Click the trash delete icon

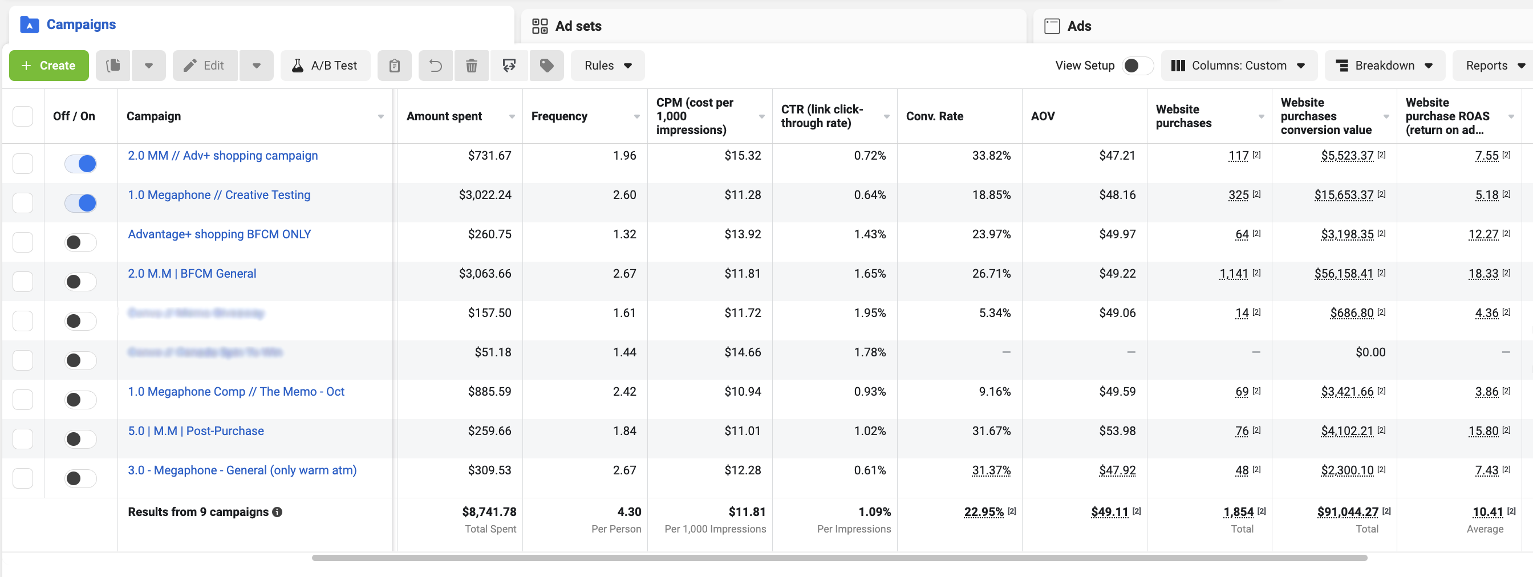pos(471,66)
